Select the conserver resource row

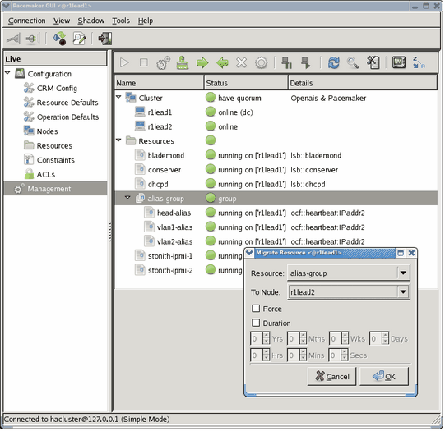tap(276, 170)
